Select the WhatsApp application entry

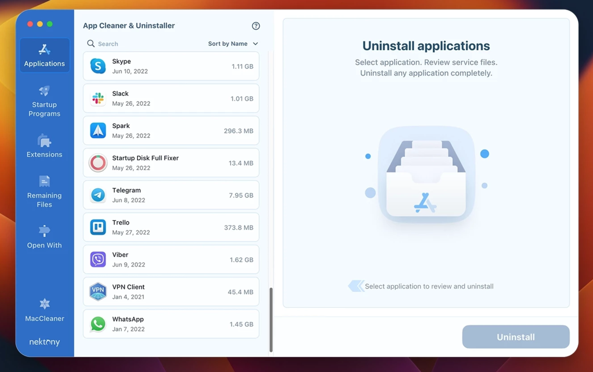point(171,324)
